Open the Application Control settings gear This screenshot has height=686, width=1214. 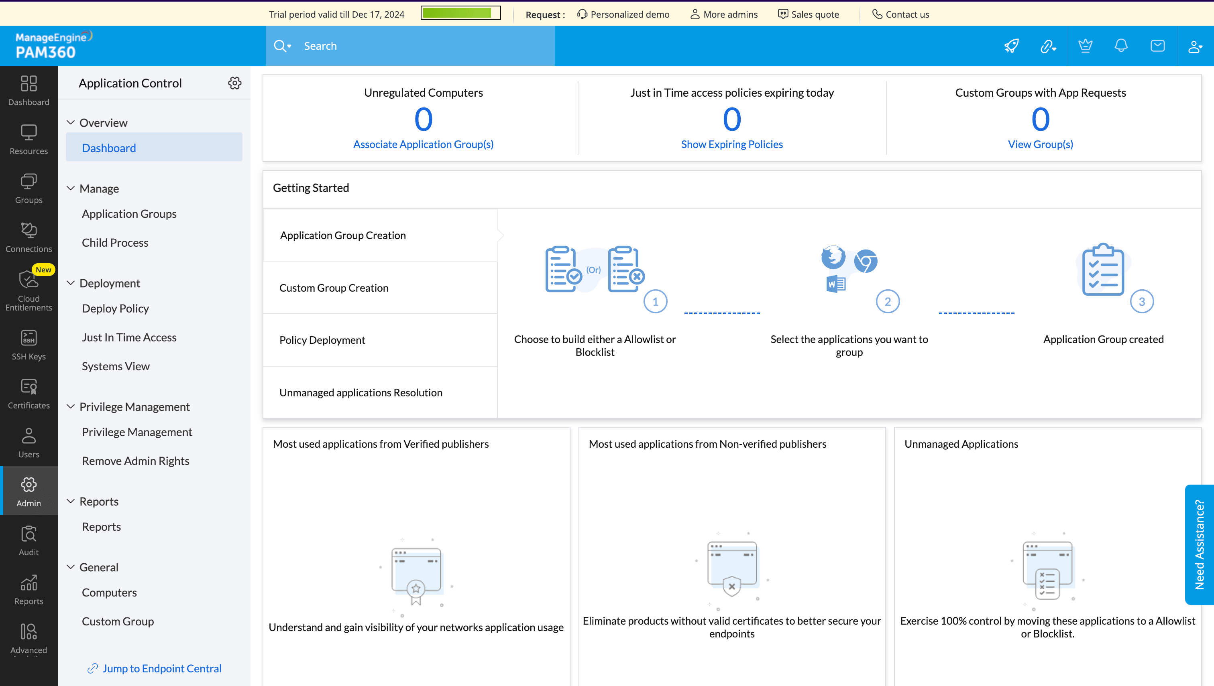234,83
